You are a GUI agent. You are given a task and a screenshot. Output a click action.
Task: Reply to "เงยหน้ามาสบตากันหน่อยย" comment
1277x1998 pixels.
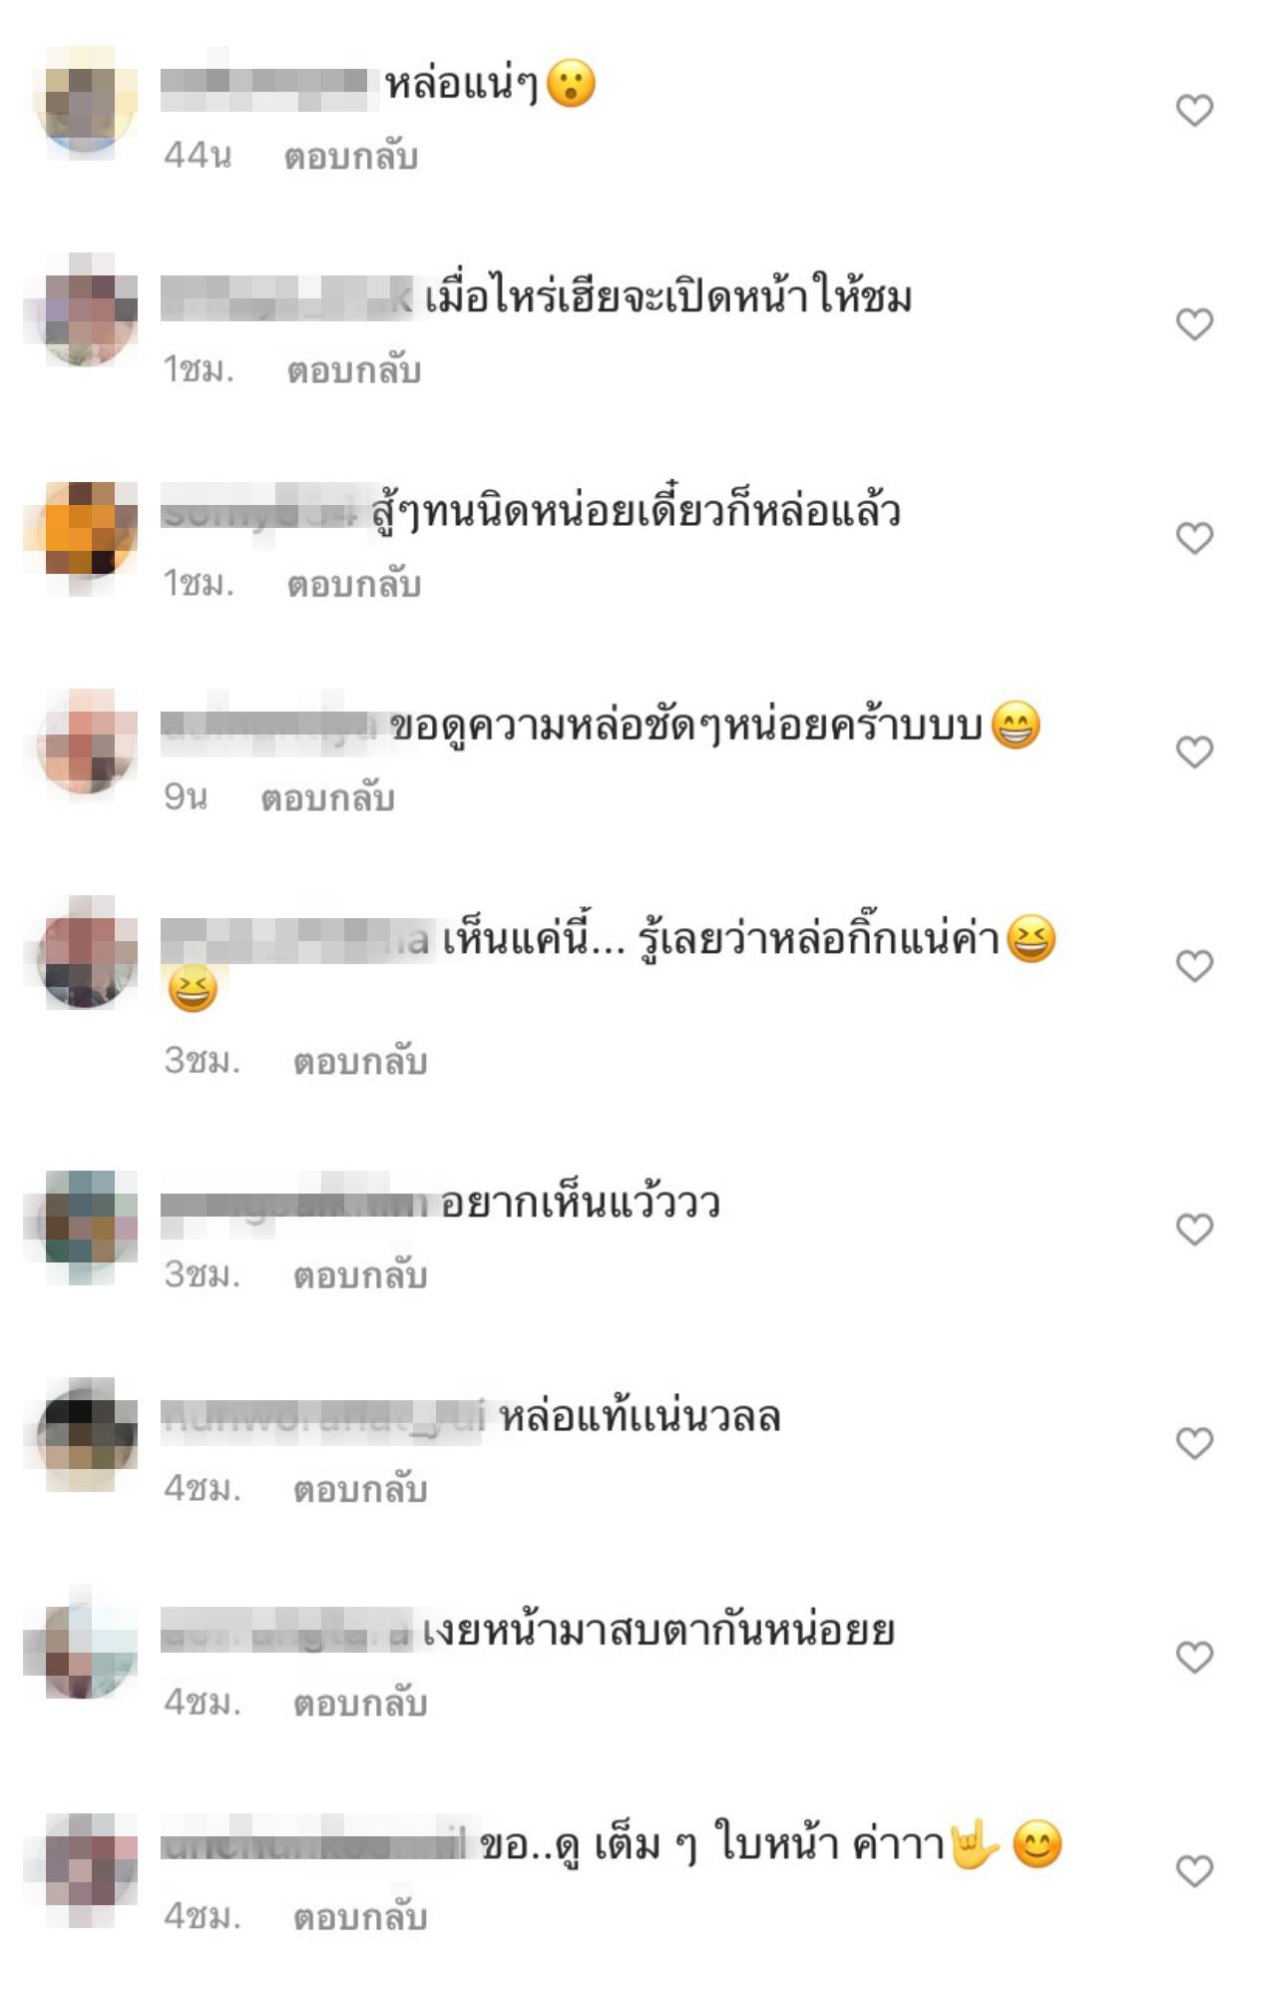[360, 1704]
